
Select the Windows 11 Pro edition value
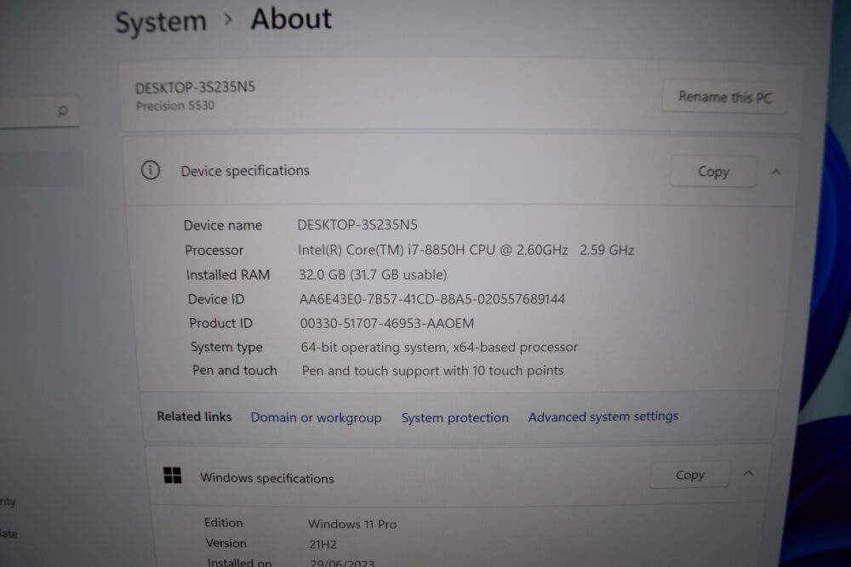click(x=352, y=524)
